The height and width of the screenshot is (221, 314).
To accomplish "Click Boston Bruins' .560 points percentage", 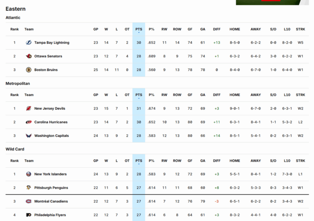I will (152, 70).
